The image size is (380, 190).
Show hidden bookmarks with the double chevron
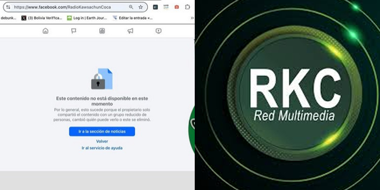192,18
